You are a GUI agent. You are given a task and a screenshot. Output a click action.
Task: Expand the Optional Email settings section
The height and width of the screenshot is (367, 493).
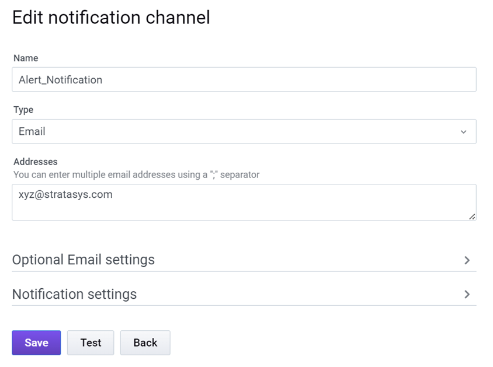pyautogui.click(x=84, y=260)
